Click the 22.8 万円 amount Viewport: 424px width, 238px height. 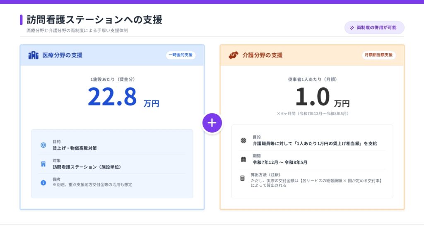pos(123,98)
